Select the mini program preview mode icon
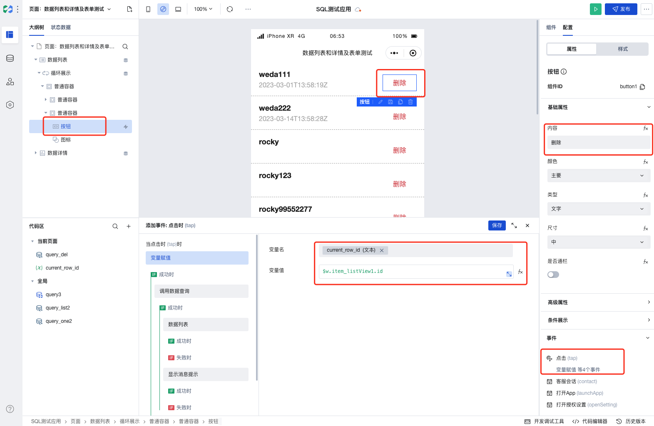Image resolution: width=654 pixels, height=426 pixels. pyautogui.click(x=163, y=9)
